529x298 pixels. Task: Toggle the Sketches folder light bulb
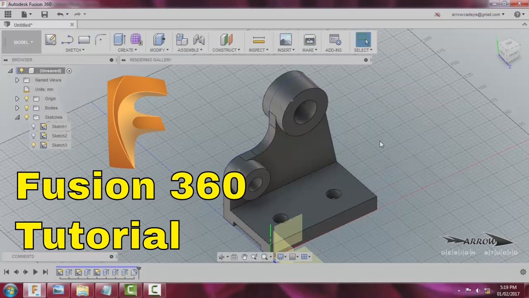26,118
